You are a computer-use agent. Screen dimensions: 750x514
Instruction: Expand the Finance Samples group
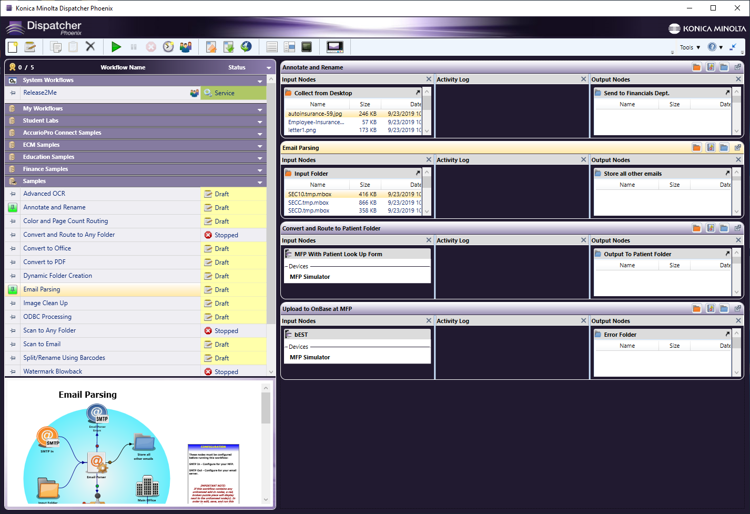pos(260,170)
